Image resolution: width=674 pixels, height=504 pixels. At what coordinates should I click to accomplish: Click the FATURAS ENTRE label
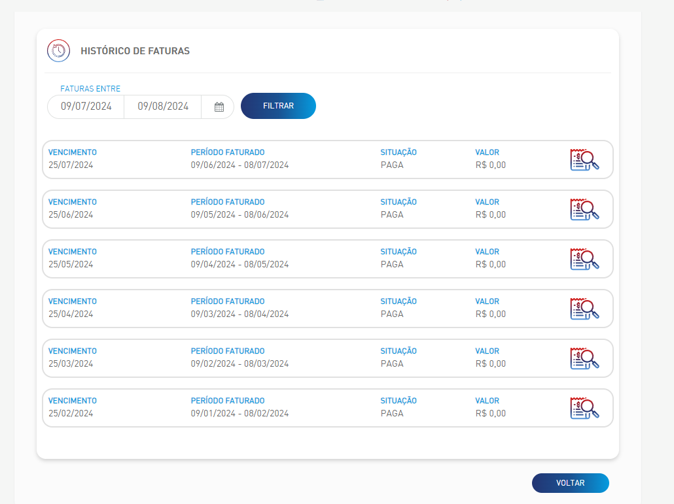90,89
